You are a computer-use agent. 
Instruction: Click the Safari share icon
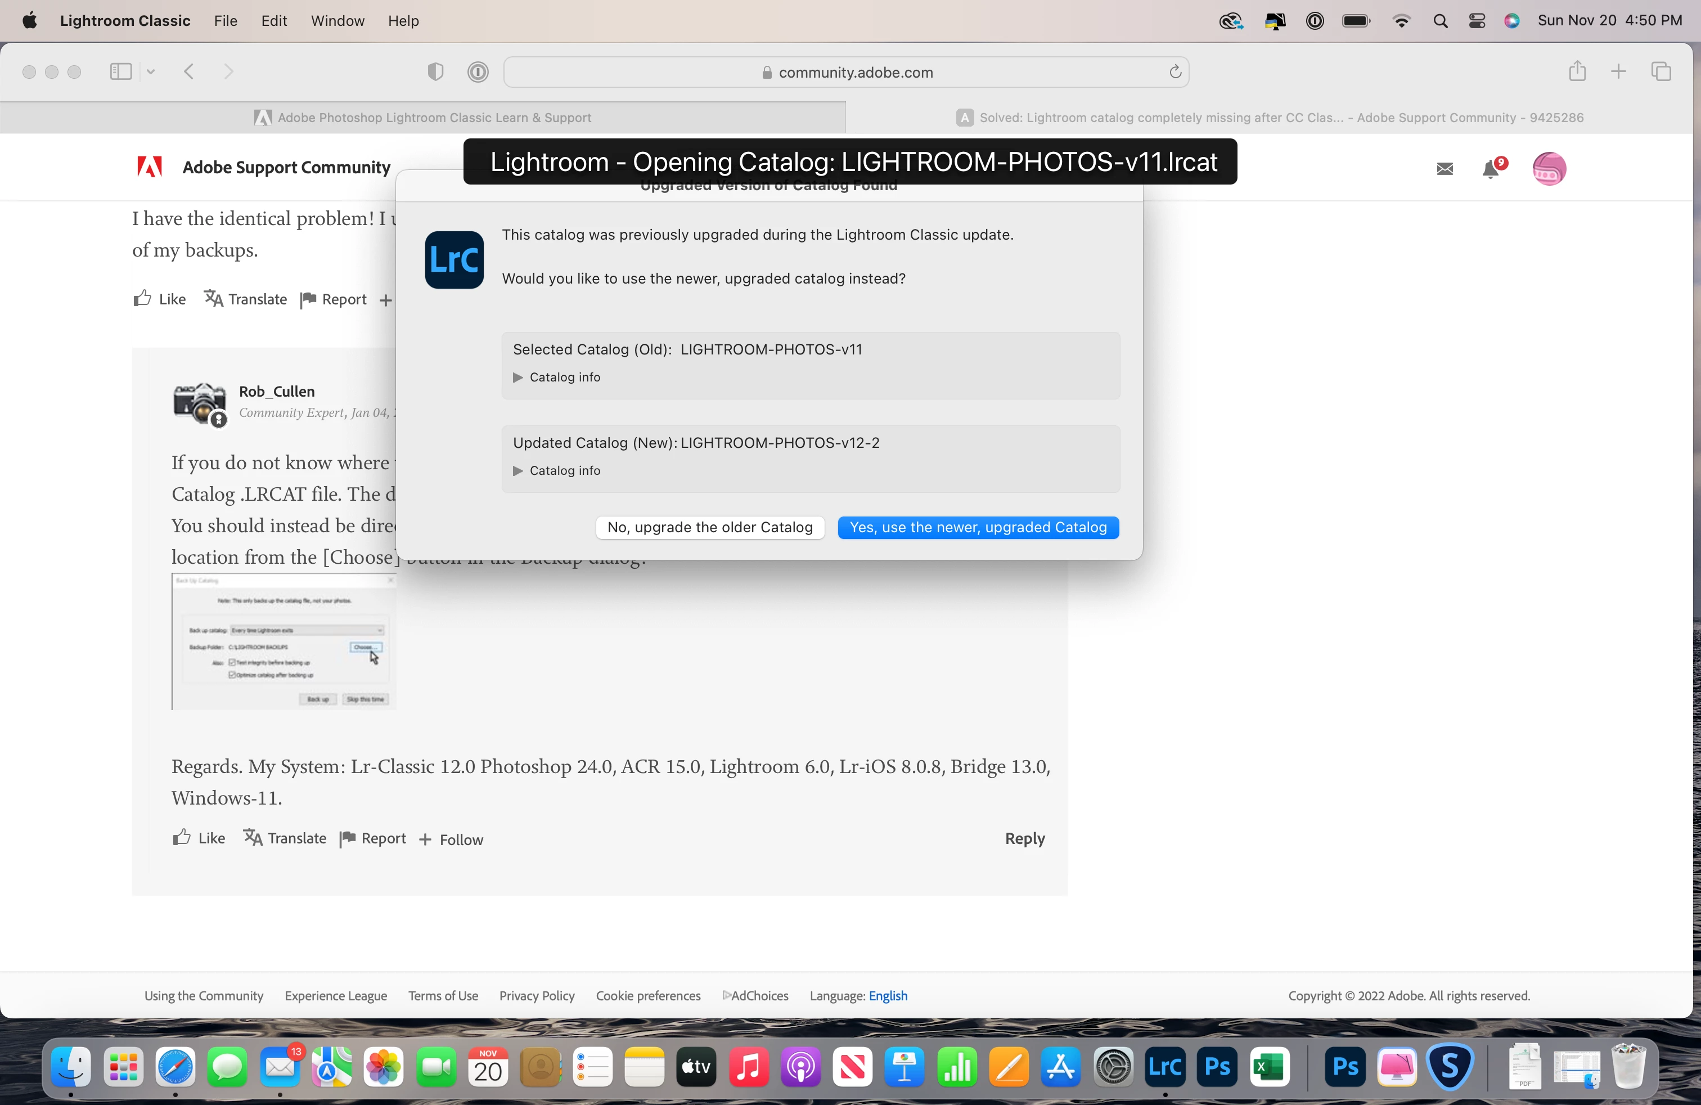click(1577, 71)
